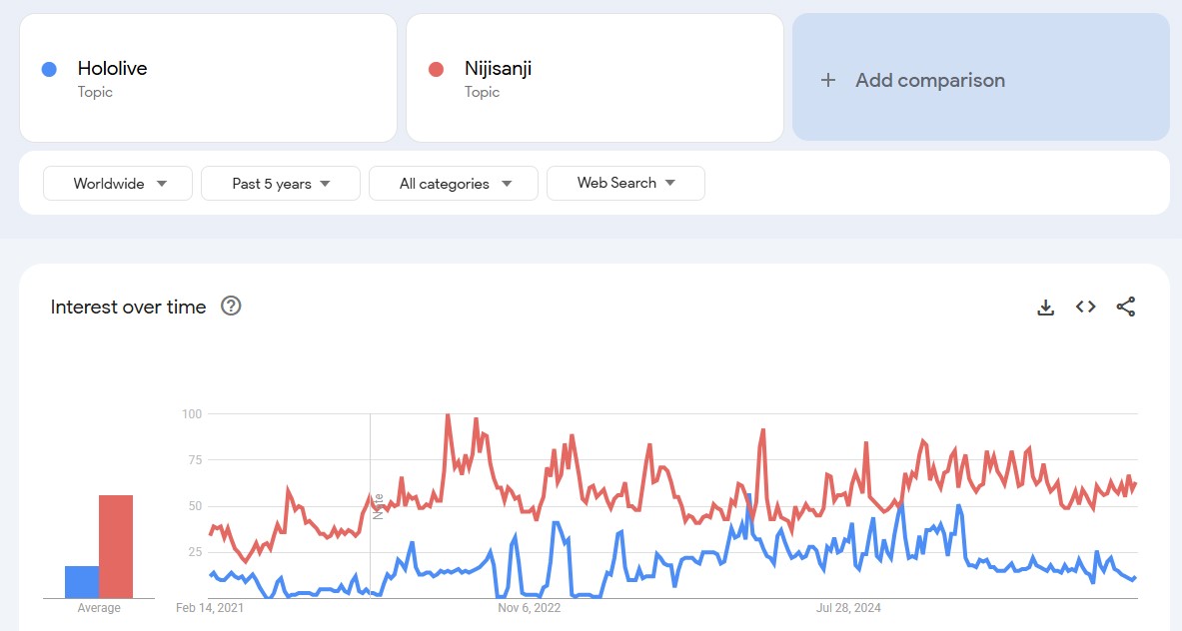Open the Past 5 years dropdown
The image size is (1182, 631).
click(281, 183)
